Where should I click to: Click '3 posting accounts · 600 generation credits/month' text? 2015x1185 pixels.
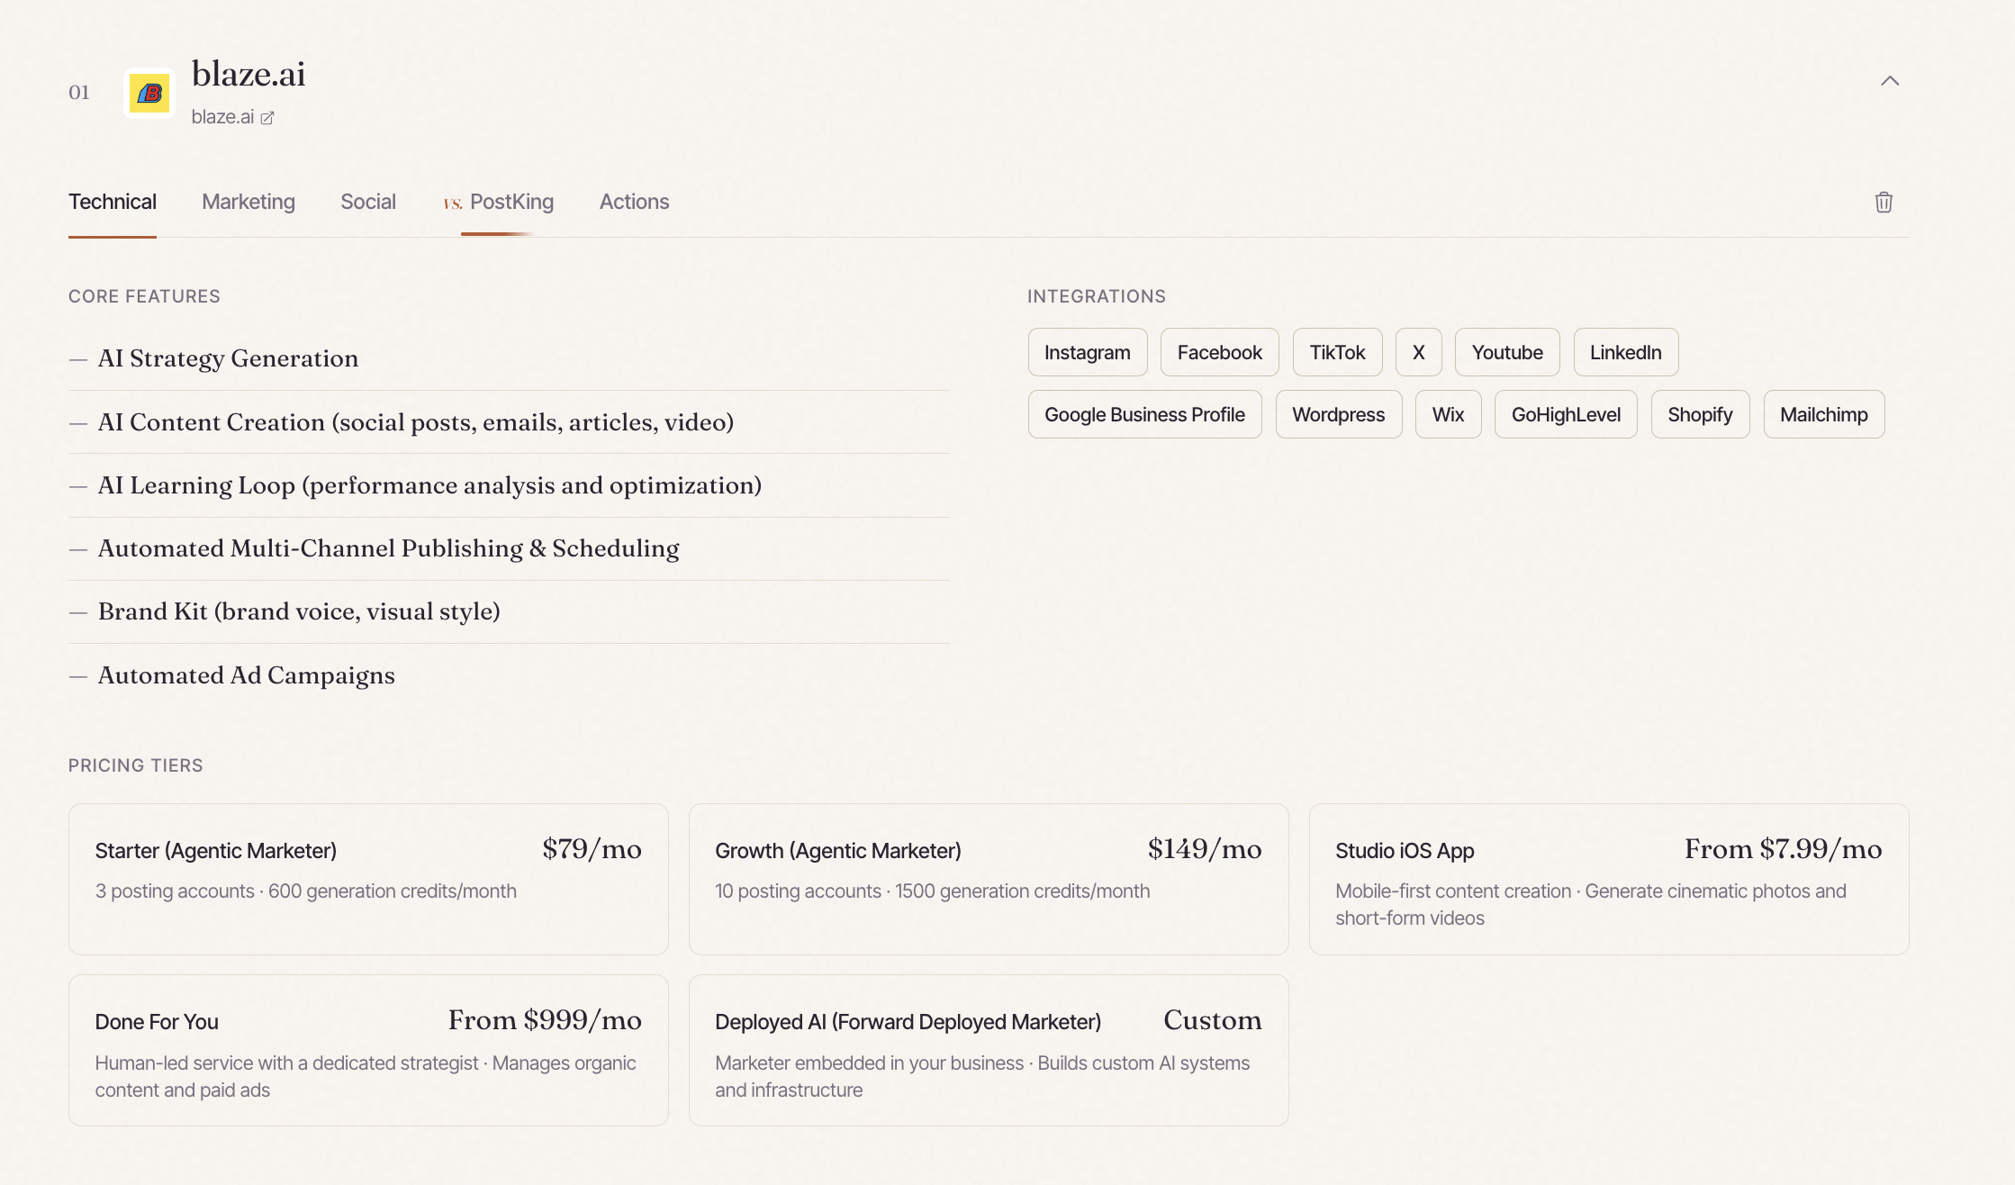click(306, 891)
